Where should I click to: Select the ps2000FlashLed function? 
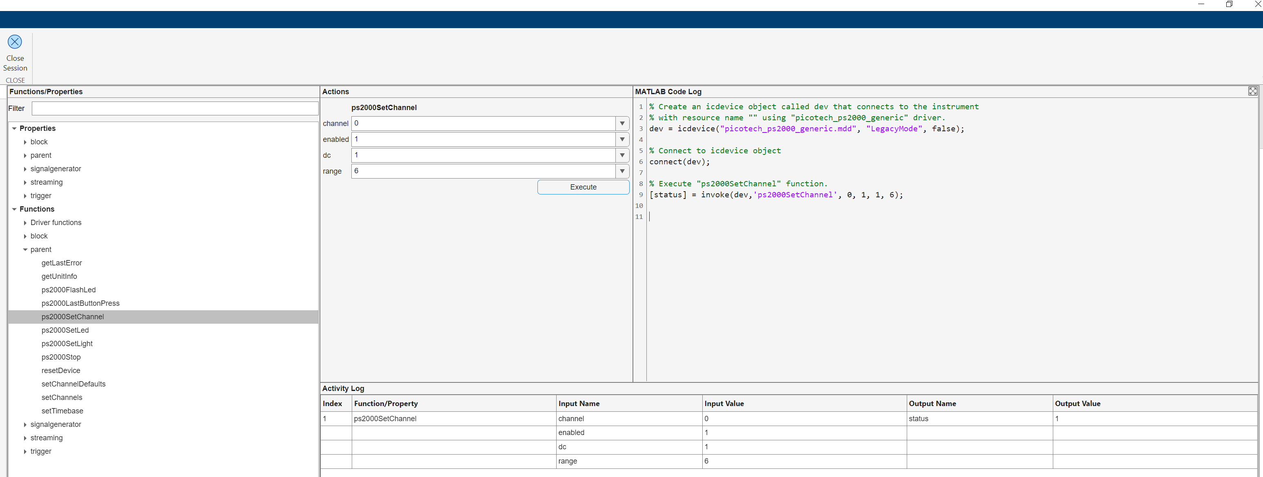[x=69, y=290]
